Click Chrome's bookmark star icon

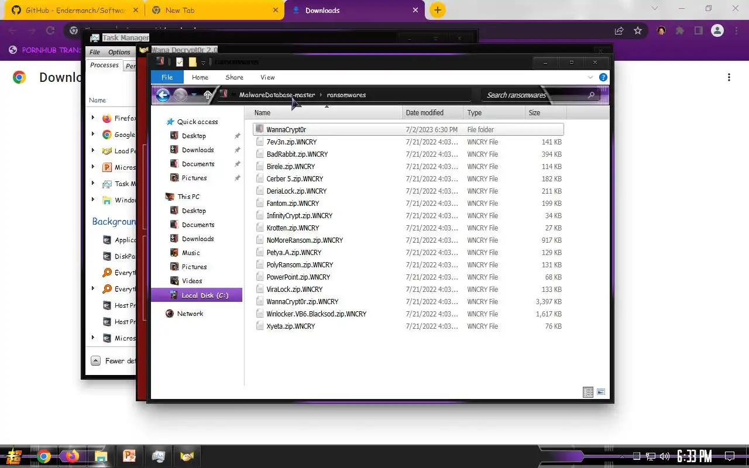(x=638, y=30)
